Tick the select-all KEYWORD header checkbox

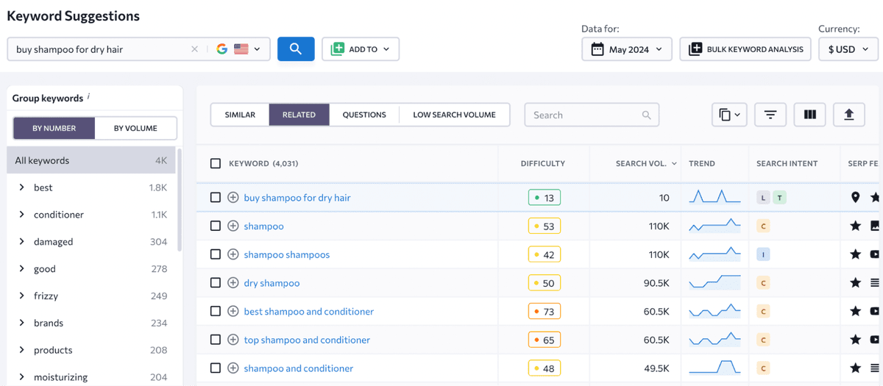[x=216, y=163]
